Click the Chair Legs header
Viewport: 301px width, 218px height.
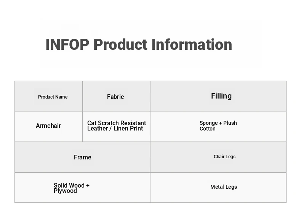pos(224,157)
